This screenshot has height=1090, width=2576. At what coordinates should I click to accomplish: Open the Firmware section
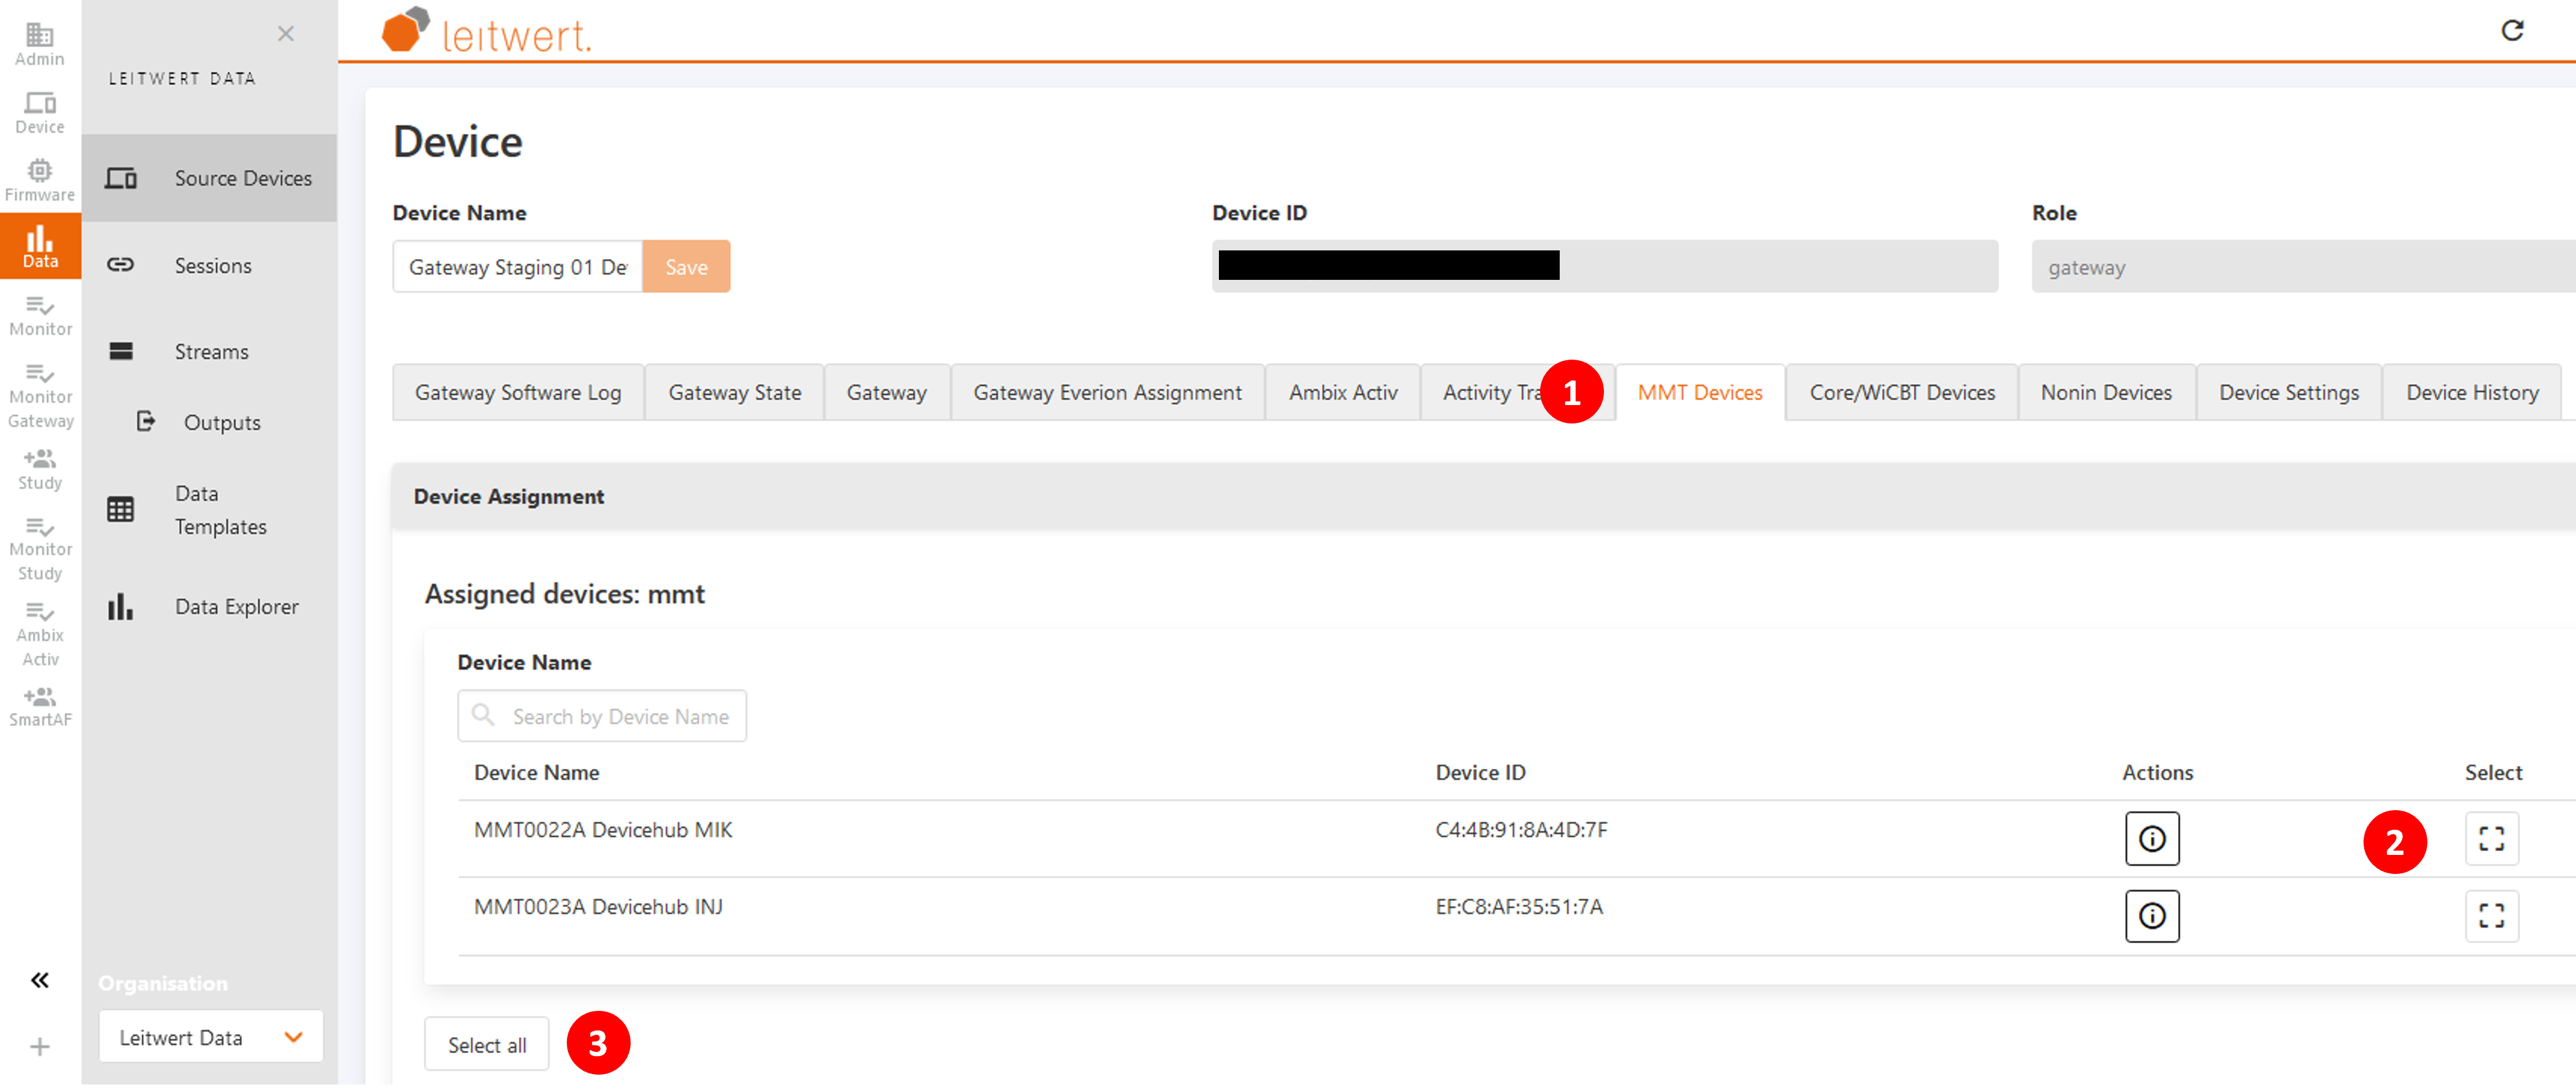[39, 172]
